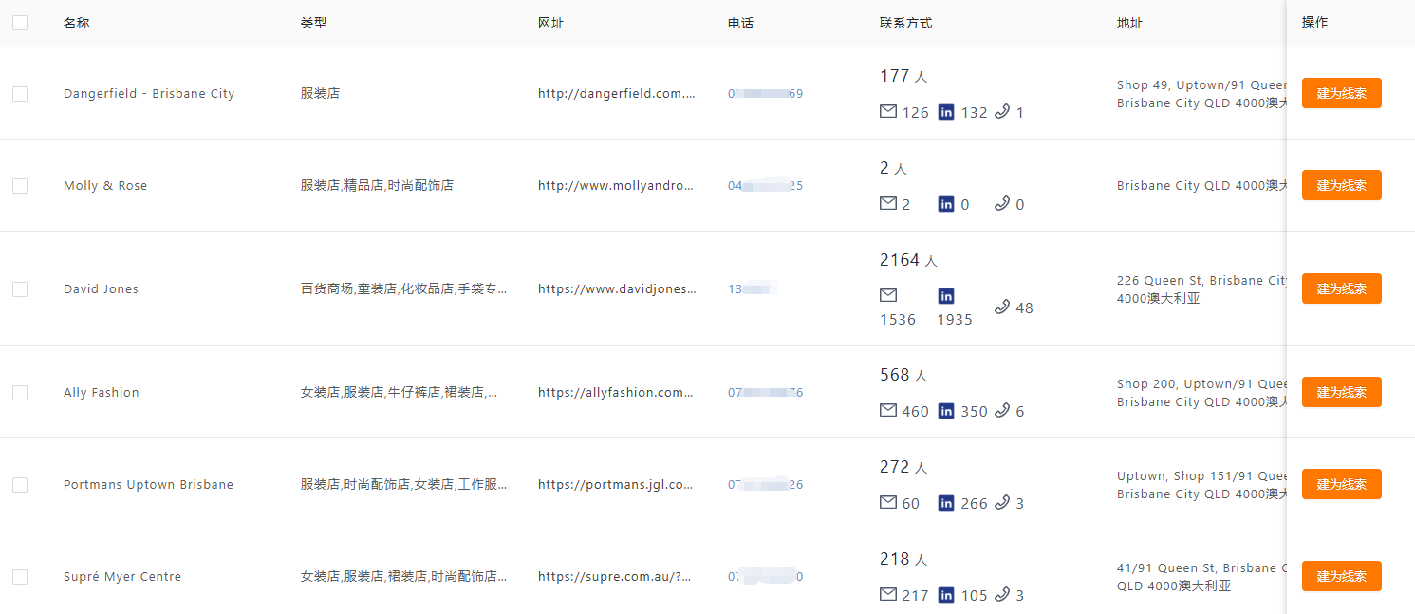Check the Portmans Uptown Brisbane row checkbox
The height and width of the screenshot is (614, 1415).
coord(20,485)
